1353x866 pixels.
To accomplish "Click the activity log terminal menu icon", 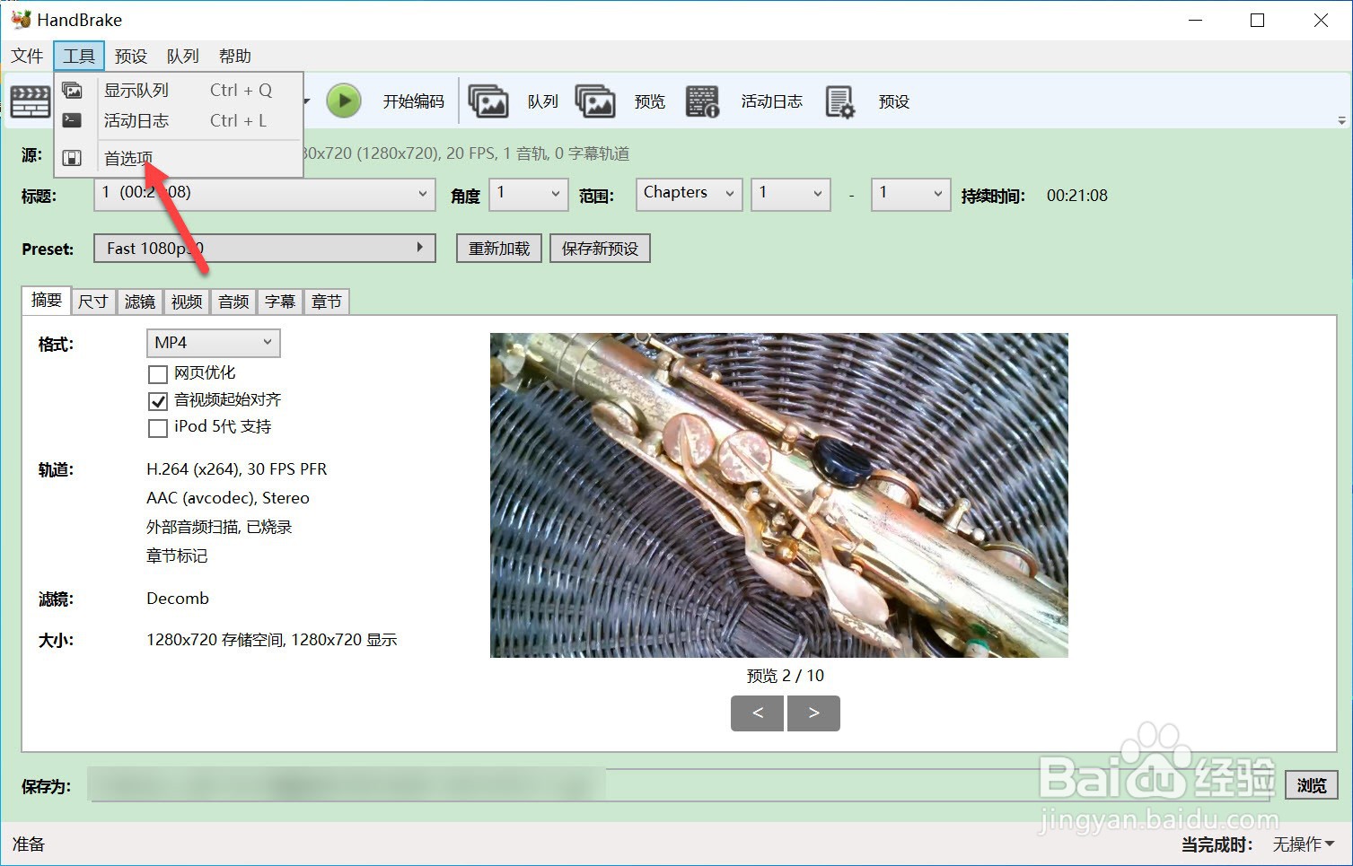I will point(73,120).
